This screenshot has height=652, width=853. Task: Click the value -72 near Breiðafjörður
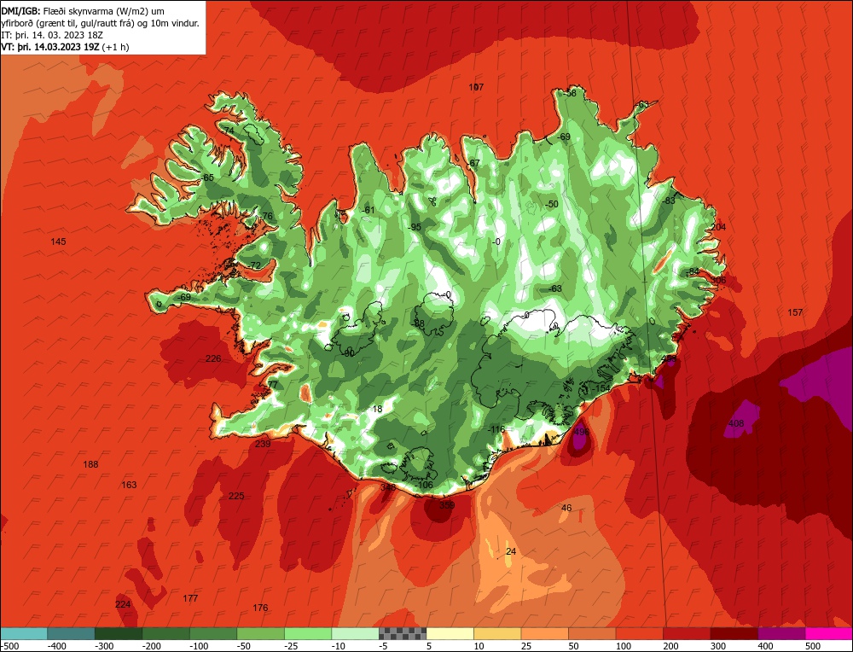tap(254, 265)
